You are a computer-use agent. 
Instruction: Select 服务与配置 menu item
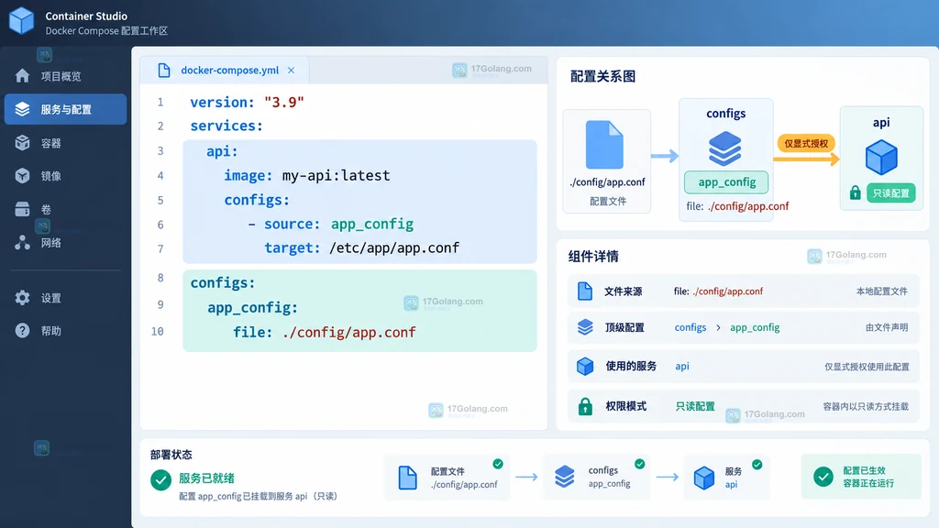coord(65,109)
